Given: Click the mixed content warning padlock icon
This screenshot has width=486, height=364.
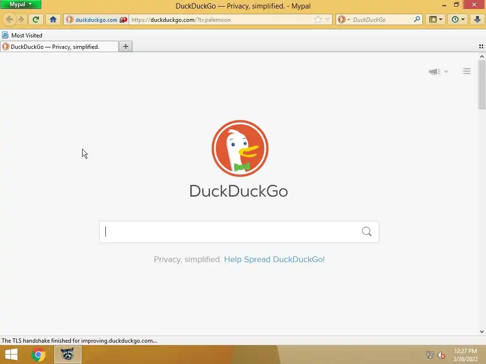Looking at the screenshot, I should 123,20.
